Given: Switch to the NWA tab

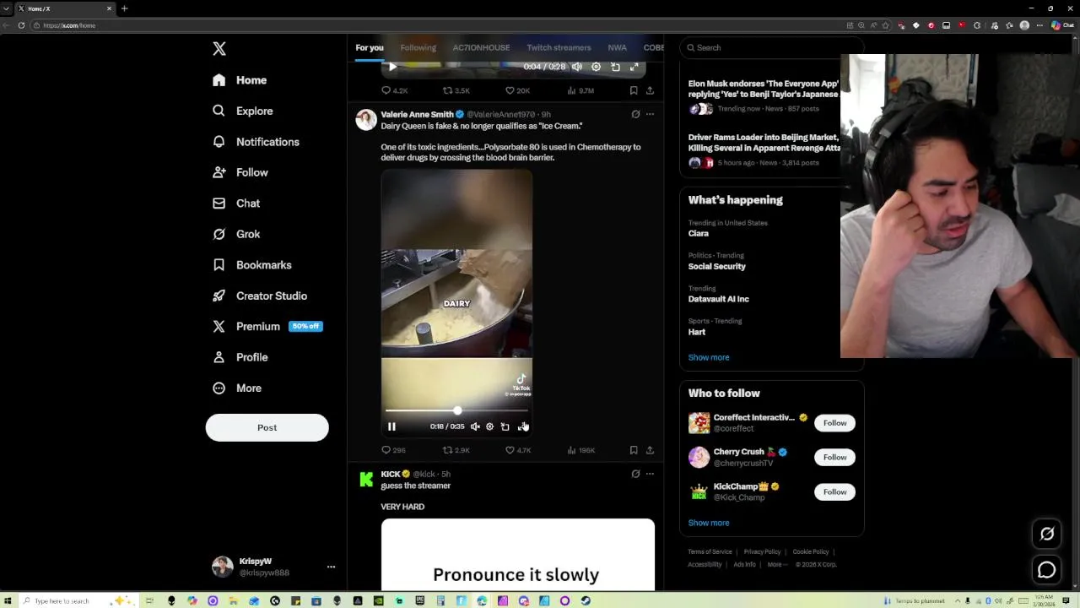Looking at the screenshot, I should pos(617,47).
